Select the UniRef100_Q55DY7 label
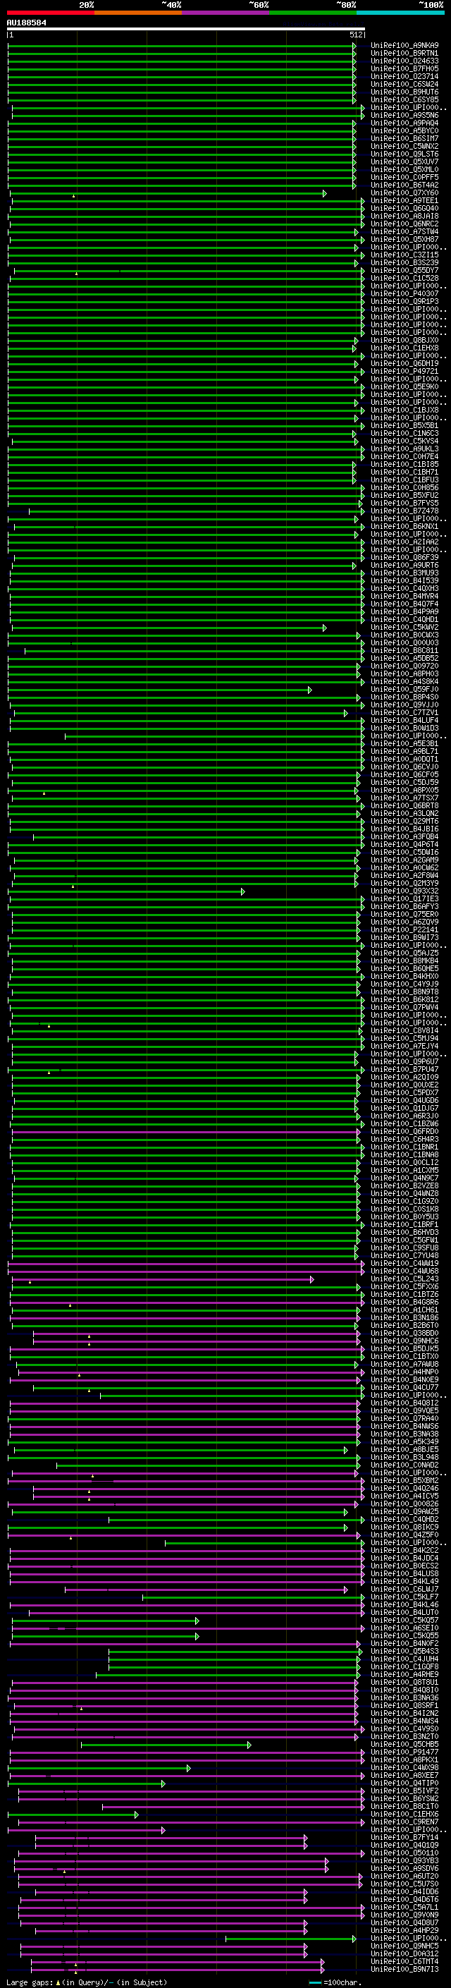The image size is (451, 1988). (x=404, y=270)
